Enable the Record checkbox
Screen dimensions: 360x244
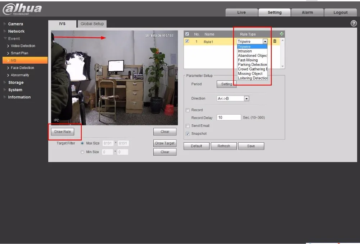pos(188,110)
